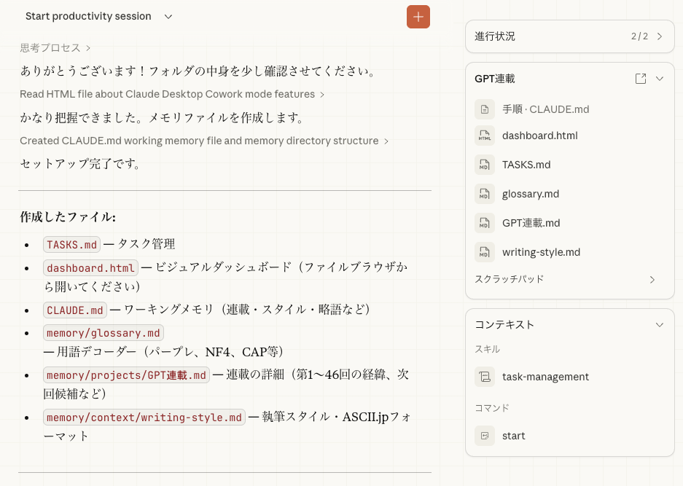Click the orange plus new session button
683x486 pixels.
(x=418, y=17)
